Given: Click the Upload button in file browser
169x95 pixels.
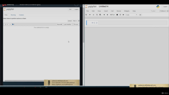Looking at the screenshot, I should (x=70, y=21).
